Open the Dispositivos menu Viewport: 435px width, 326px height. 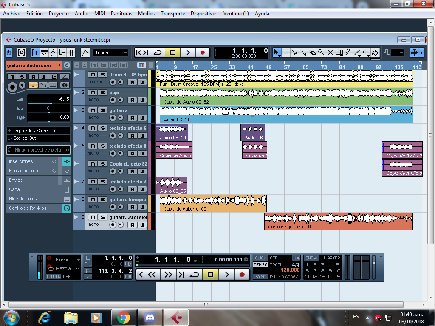pyautogui.click(x=204, y=13)
